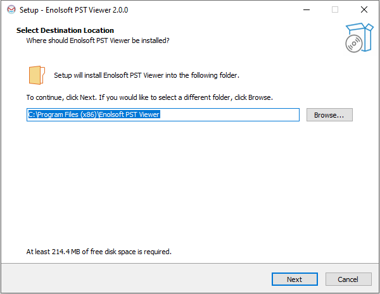
Task: Click the greyed-out maximize button
Action: tap(335, 10)
